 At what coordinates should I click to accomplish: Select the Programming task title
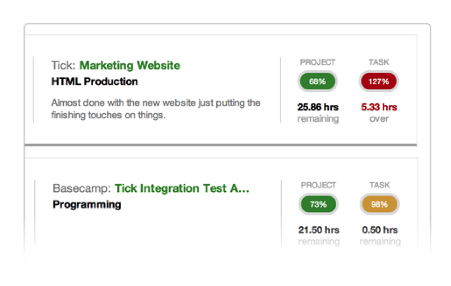click(87, 205)
